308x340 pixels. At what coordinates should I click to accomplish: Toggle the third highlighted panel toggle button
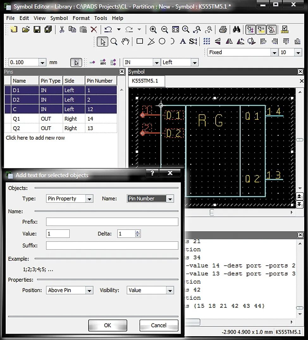(x=271, y=29)
